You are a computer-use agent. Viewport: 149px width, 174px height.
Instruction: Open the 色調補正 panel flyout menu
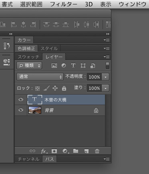[107, 48]
